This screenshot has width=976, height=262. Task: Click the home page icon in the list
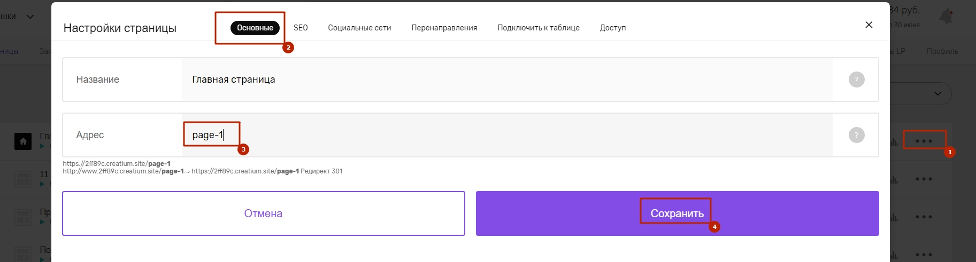tap(22, 141)
